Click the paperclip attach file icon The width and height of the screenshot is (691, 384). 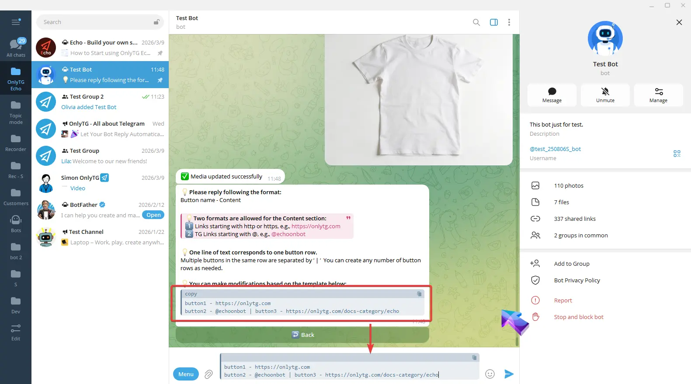click(208, 374)
